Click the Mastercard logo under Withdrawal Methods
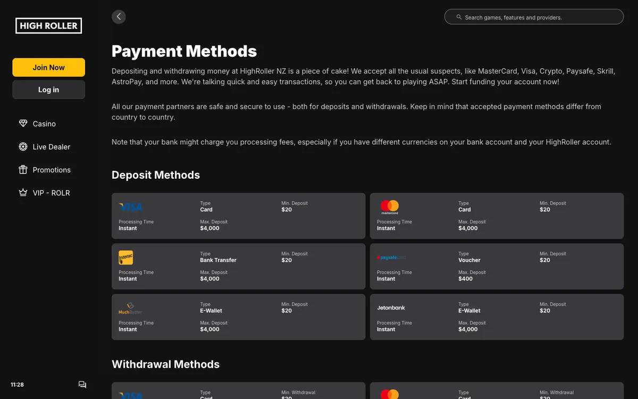638x399 pixels. point(390,394)
